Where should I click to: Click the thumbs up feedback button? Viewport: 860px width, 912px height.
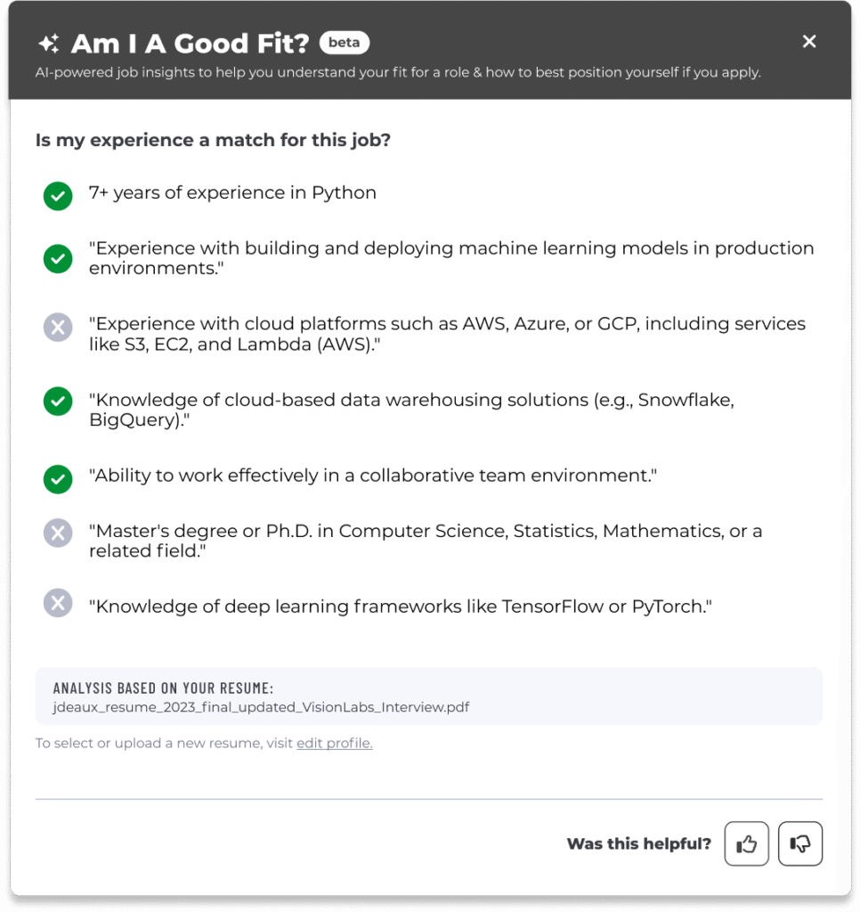[x=746, y=843]
